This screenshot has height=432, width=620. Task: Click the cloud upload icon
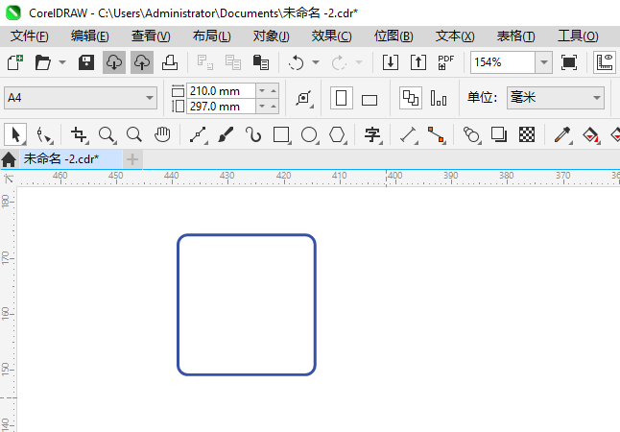(142, 62)
